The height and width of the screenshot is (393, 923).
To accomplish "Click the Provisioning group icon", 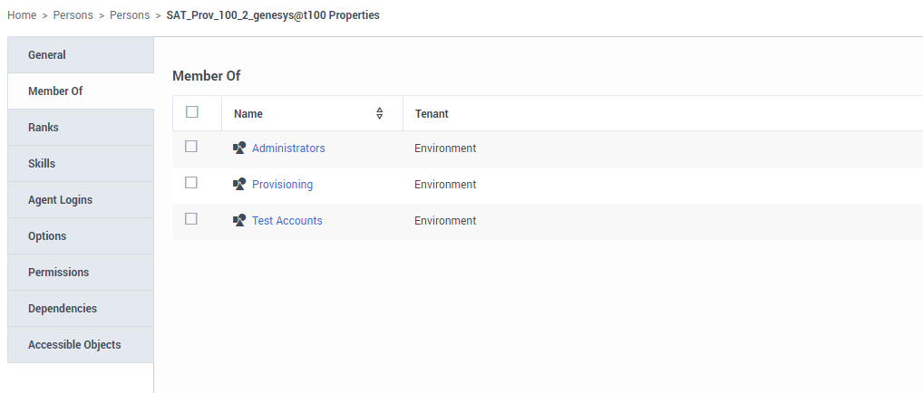I will [x=239, y=184].
